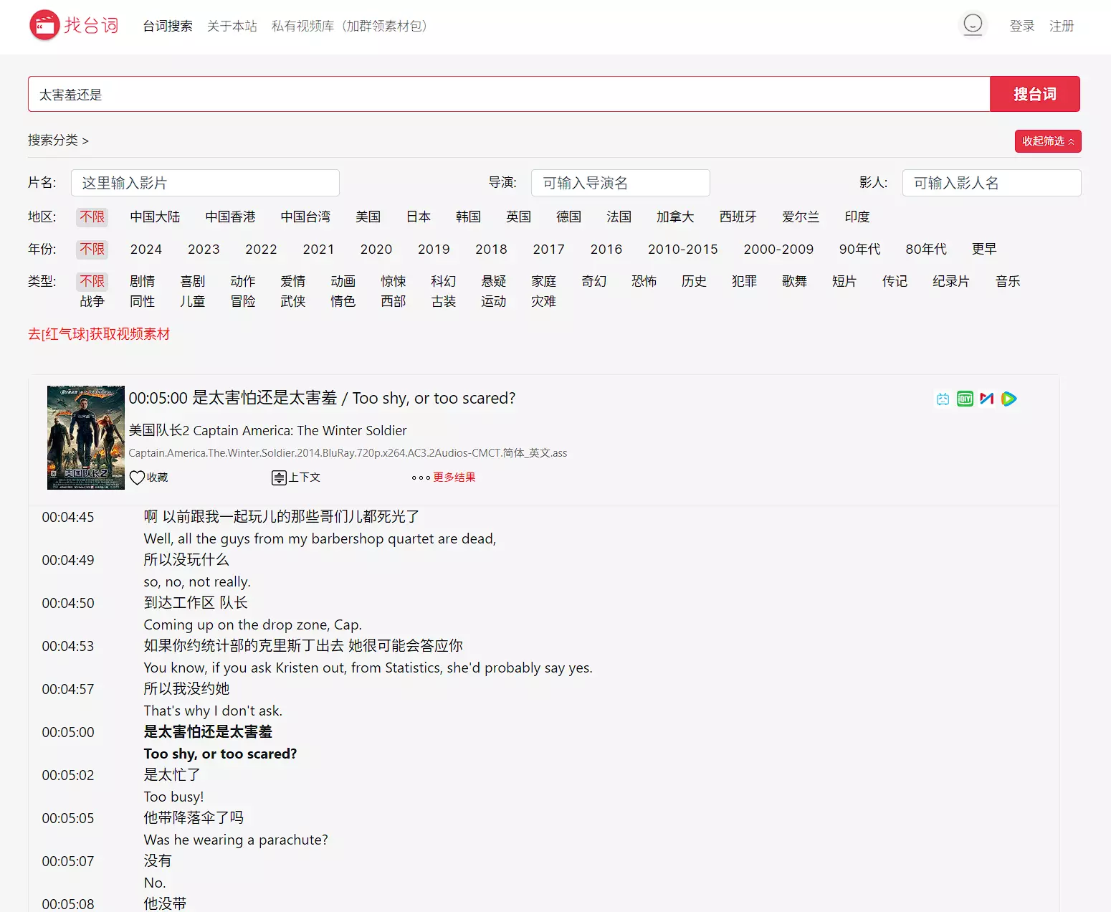Select year 2019 in year filter
Image resolution: width=1111 pixels, height=912 pixels.
(434, 249)
